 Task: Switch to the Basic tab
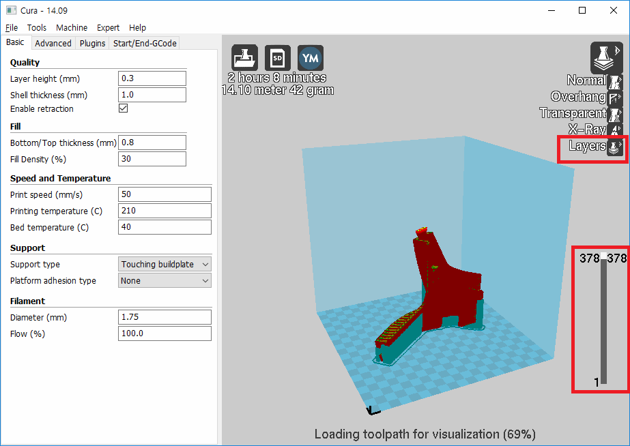tap(15, 42)
